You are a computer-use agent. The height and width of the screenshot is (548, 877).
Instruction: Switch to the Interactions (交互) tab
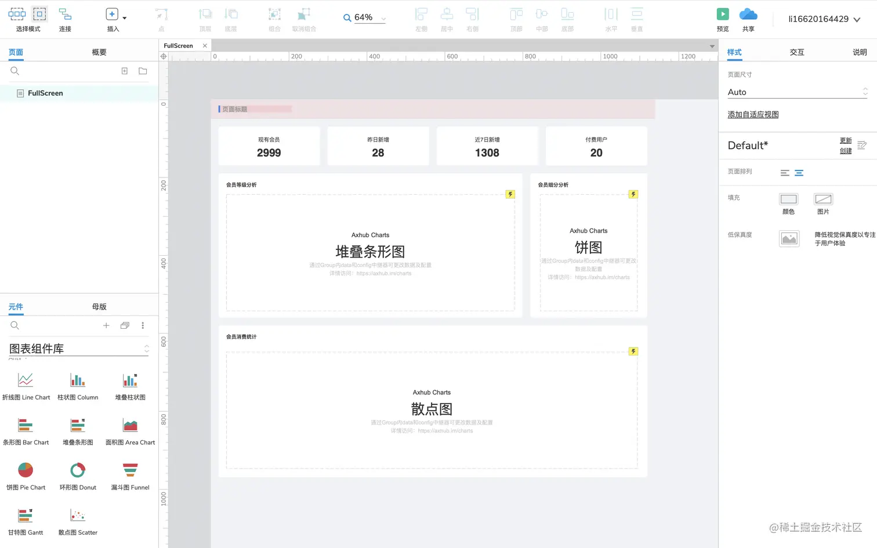tap(797, 52)
